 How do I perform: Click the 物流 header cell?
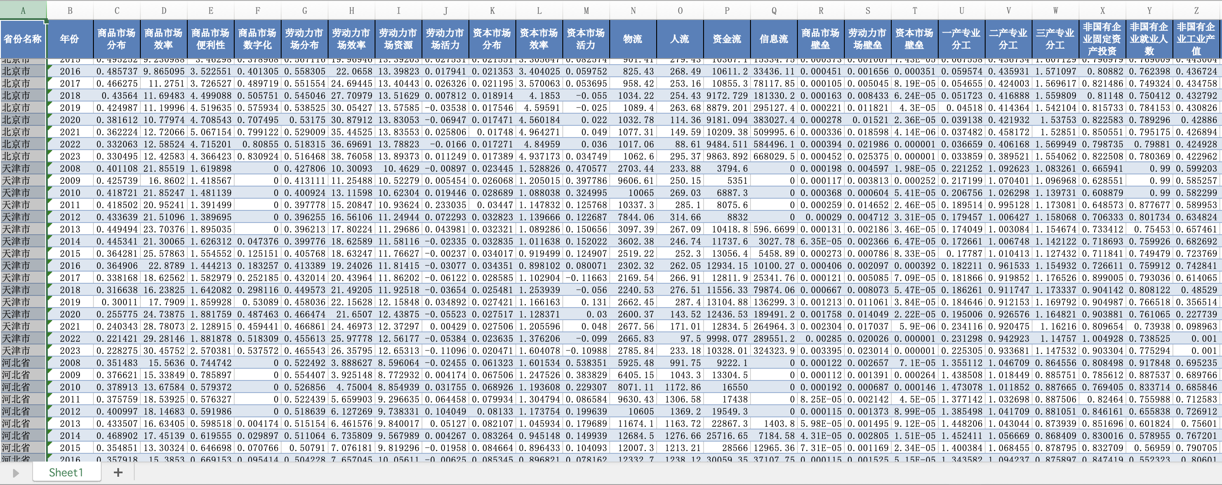pos(633,39)
